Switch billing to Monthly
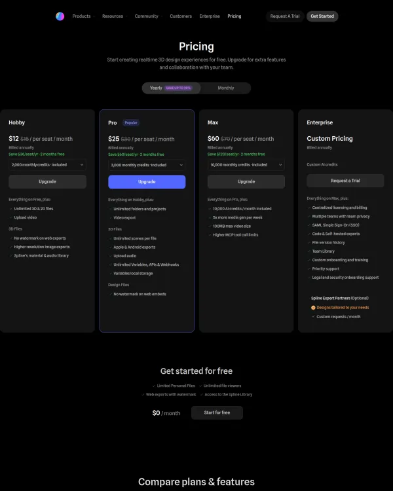The image size is (393, 491). pos(226,88)
